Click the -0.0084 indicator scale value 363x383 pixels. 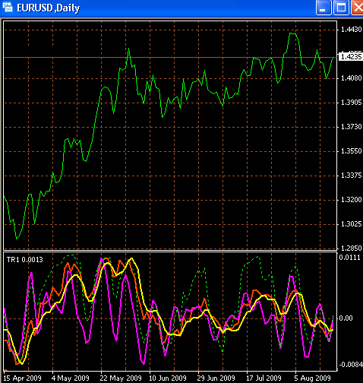(351, 365)
